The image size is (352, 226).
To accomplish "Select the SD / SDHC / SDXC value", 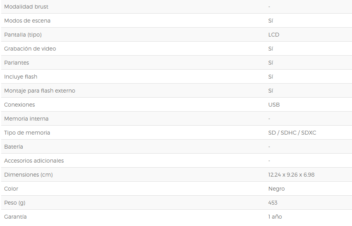I will (x=292, y=133).
